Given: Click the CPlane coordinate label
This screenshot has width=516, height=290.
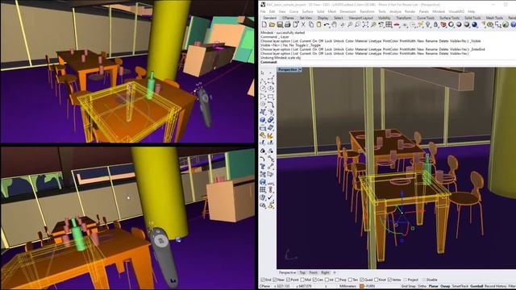Looking at the screenshot, I should click(x=265, y=287).
